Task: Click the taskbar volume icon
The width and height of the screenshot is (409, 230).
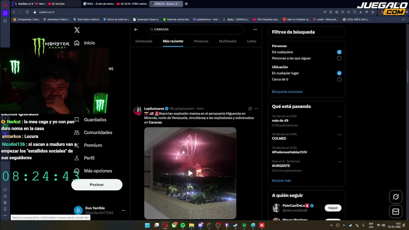Action: pyautogui.click(x=383, y=225)
